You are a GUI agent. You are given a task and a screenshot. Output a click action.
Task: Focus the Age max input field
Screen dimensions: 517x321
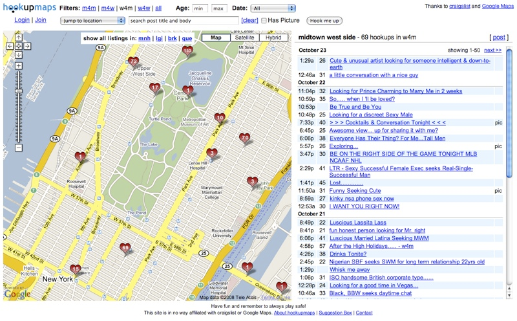click(x=219, y=8)
